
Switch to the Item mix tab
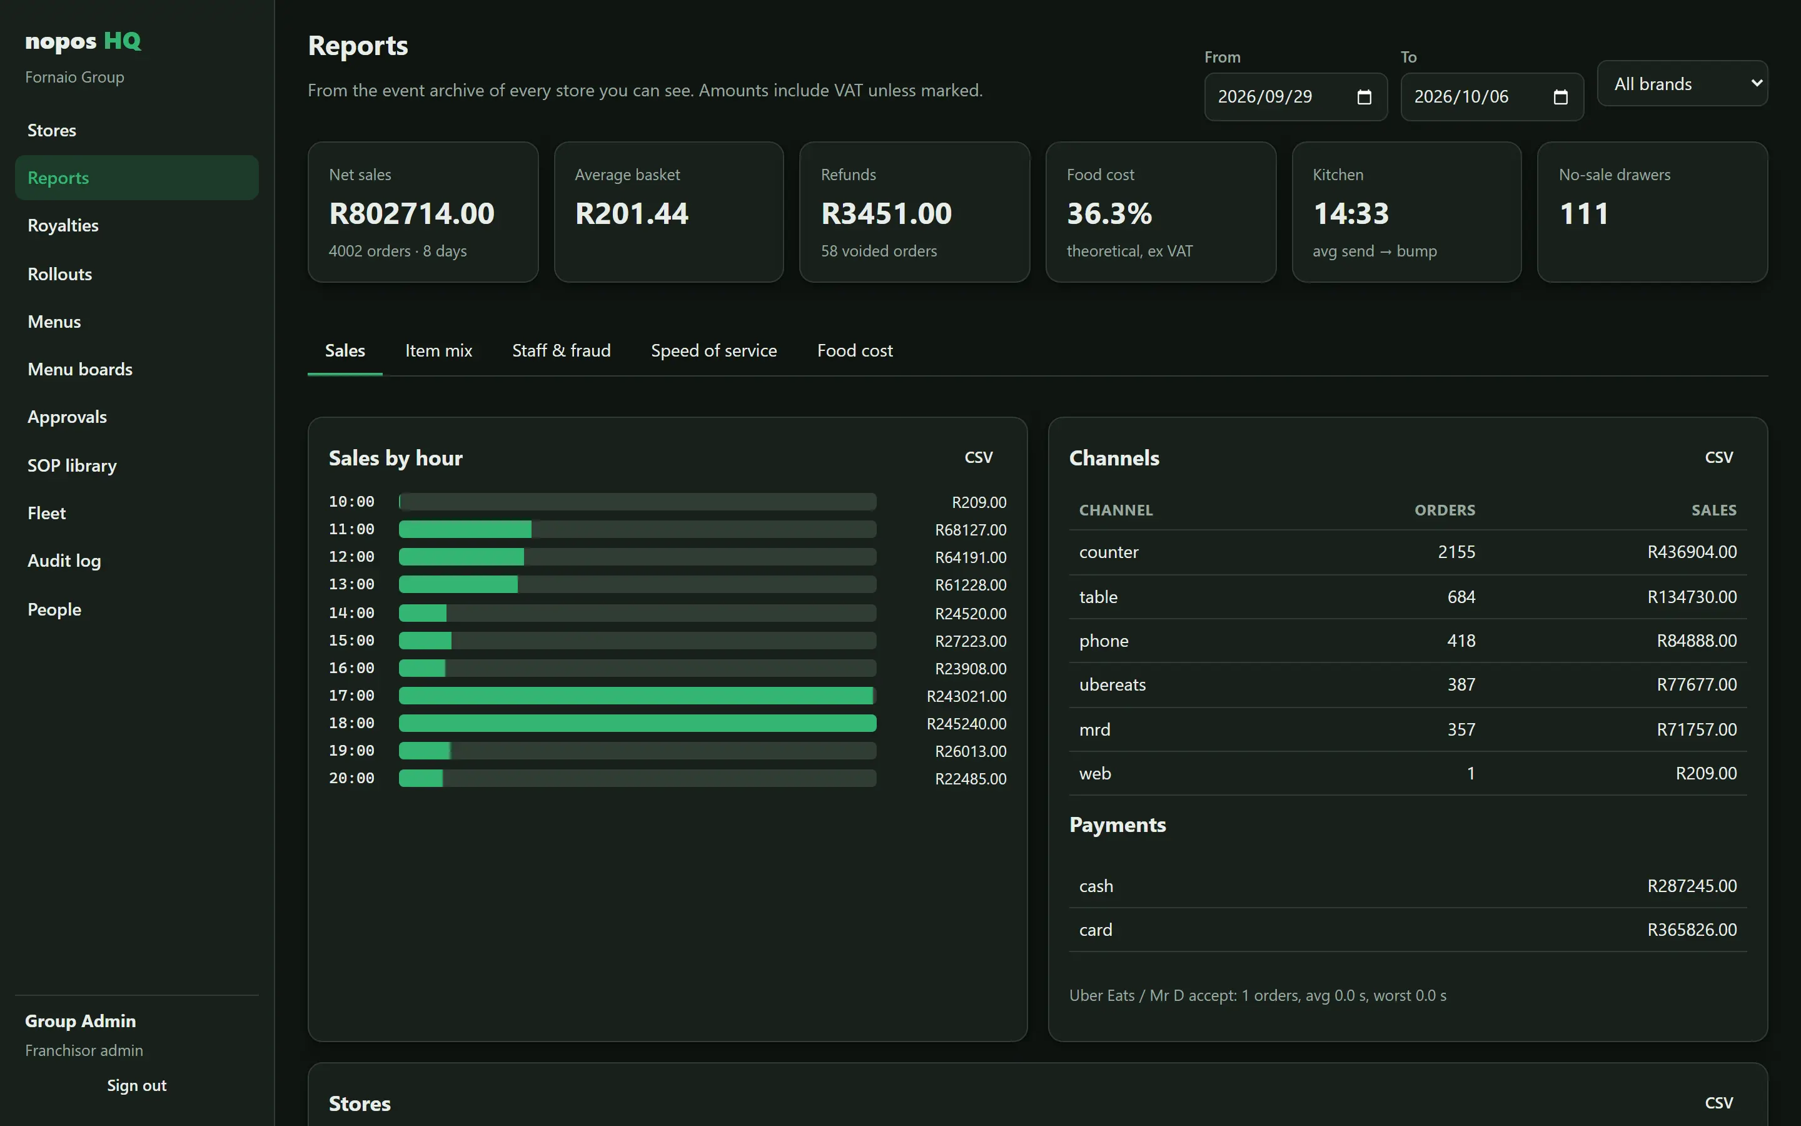tap(438, 351)
